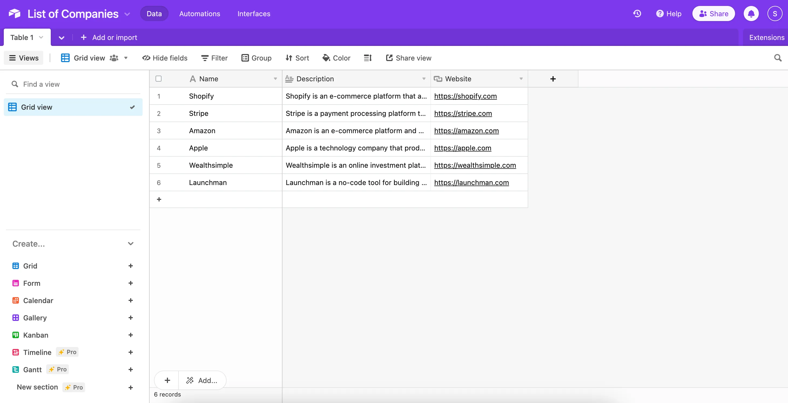Image resolution: width=788 pixels, height=403 pixels.
Task: Open the Filter options
Action: tap(214, 58)
